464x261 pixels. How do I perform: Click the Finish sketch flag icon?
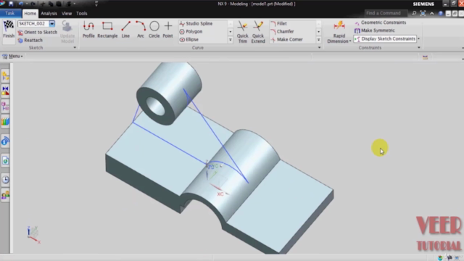(x=9, y=29)
